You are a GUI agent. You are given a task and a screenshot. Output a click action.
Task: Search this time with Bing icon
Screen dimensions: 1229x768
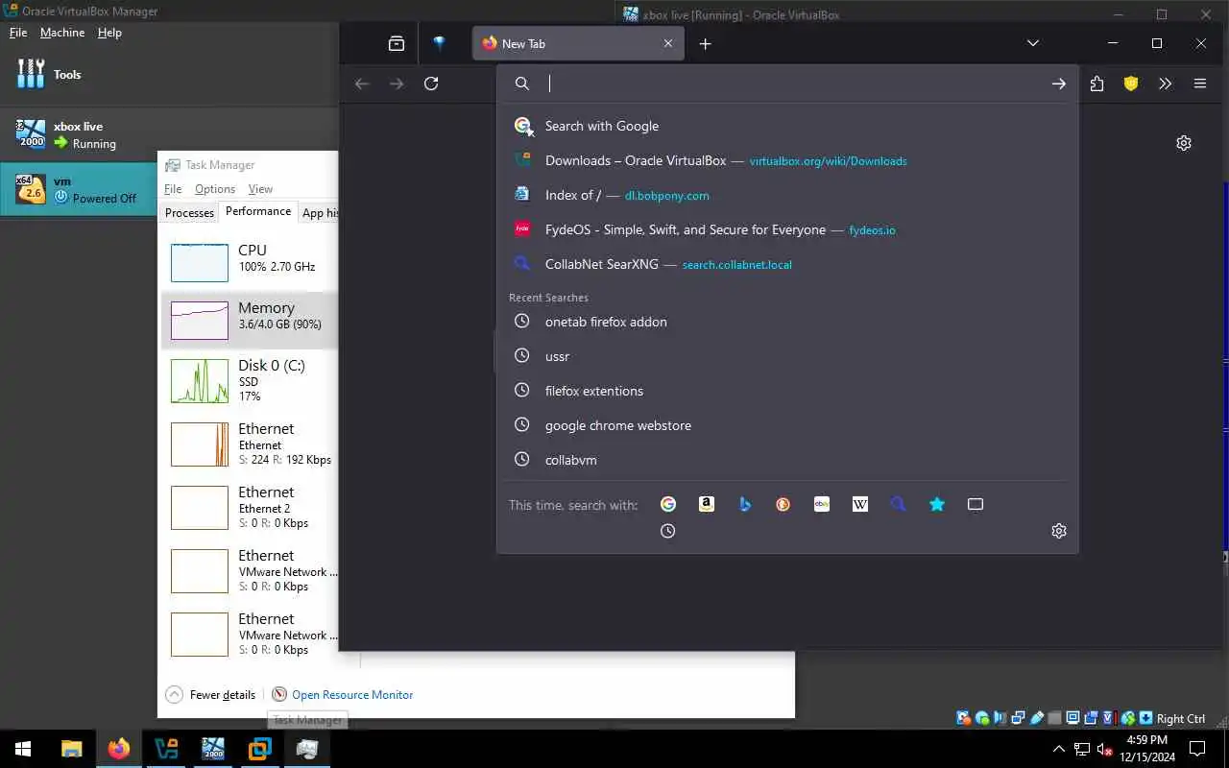click(745, 504)
